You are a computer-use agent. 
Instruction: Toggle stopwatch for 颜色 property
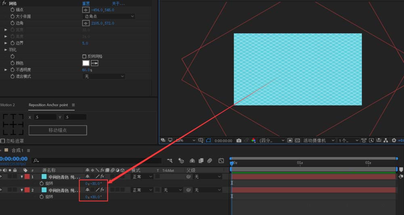(13, 63)
